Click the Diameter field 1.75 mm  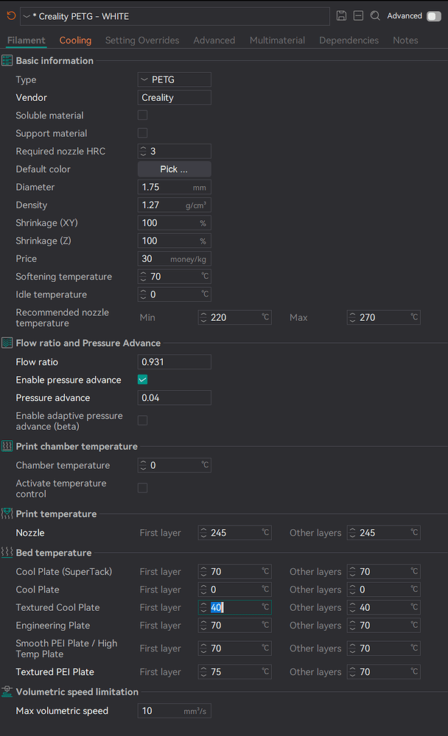tap(175, 187)
